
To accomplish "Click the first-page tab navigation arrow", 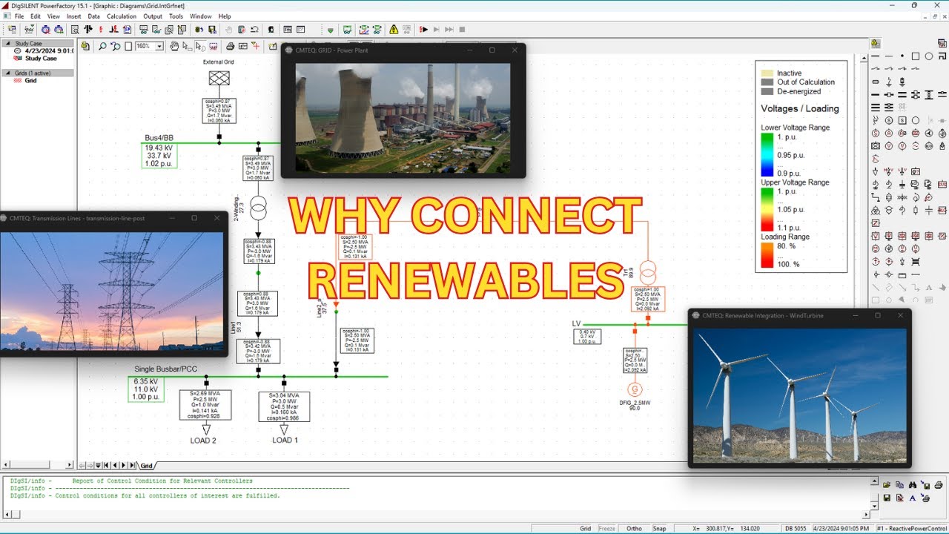I will coord(106,465).
